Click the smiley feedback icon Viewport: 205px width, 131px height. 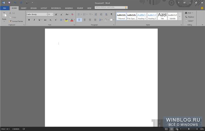click(x=202, y=8)
